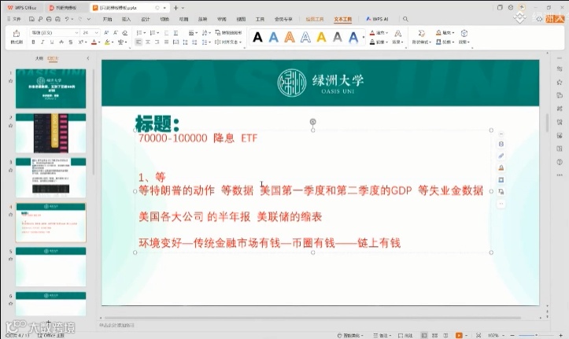569x339 pixels.
Task: Open font color dropdown arrow
Action: [x=99, y=42]
